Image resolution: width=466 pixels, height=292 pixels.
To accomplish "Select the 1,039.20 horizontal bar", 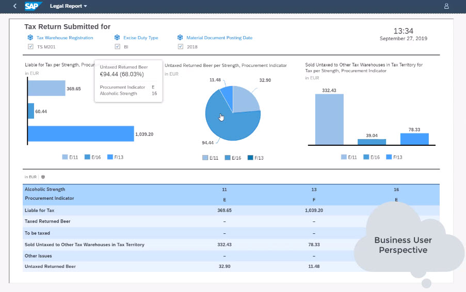I will pyautogui.click(x=81, y=134).
